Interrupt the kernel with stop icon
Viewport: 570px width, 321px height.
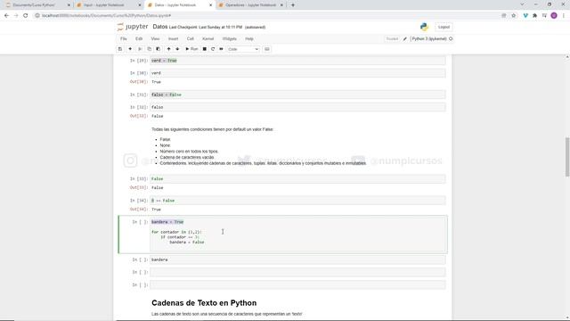pos(205,49)
